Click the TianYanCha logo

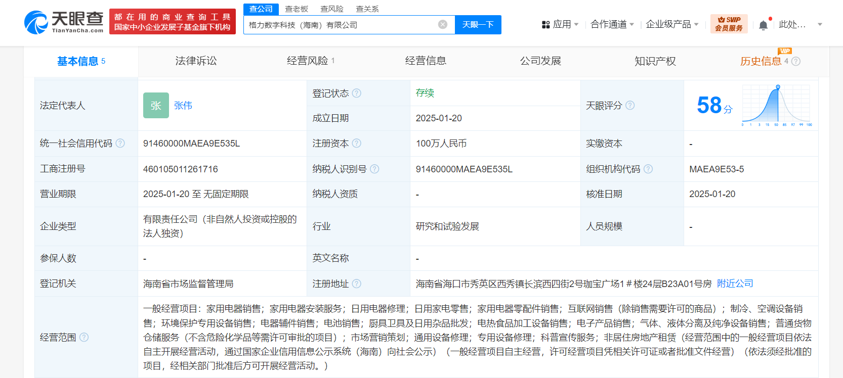tap(64, 22)
